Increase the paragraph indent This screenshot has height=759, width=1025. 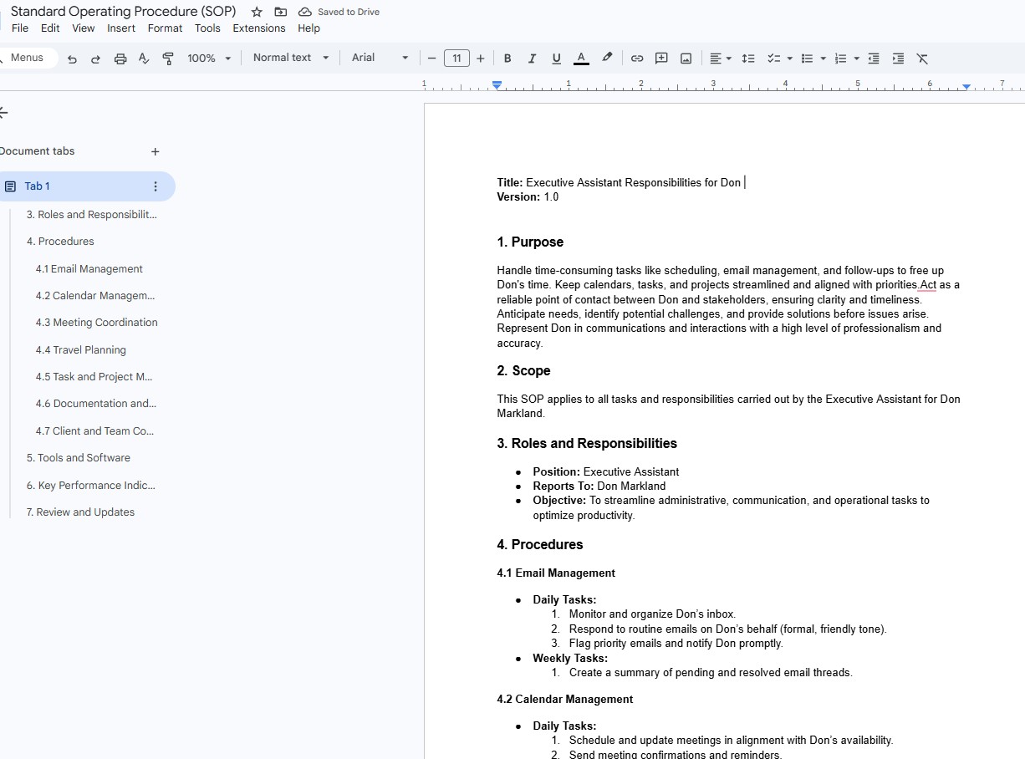(898, 59)
